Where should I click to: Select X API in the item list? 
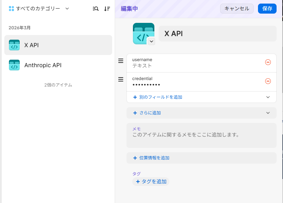[58, 45]
